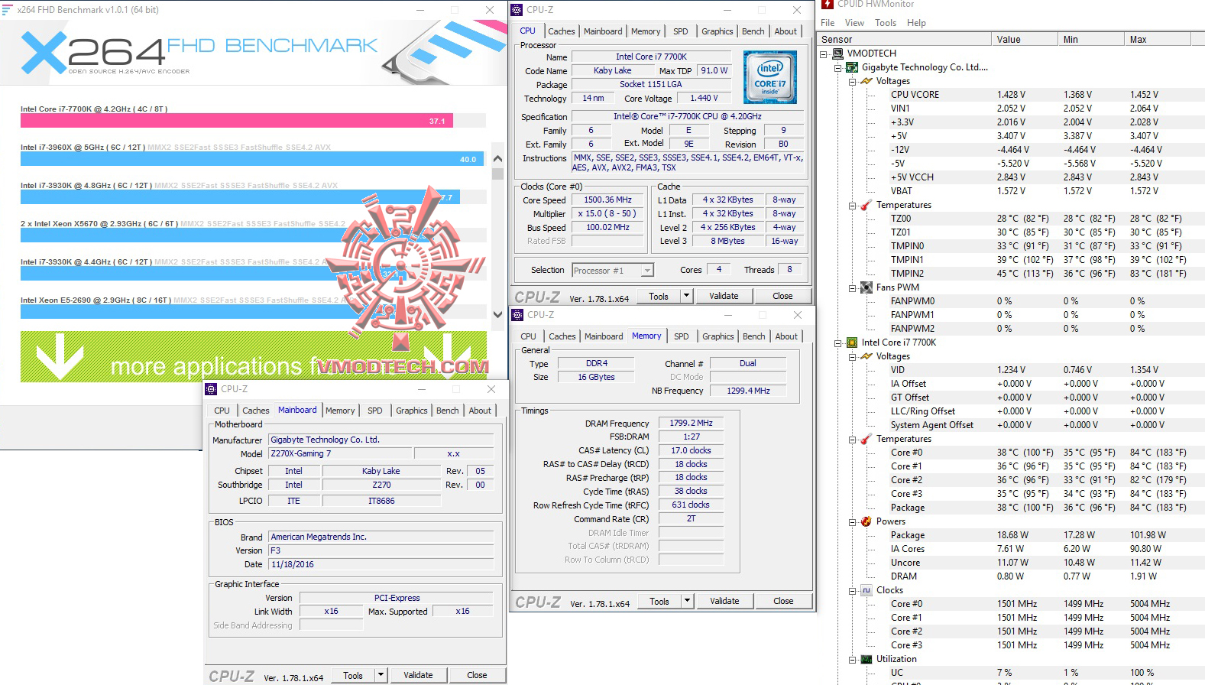Collapse the Gigabyte Technology node

pos(838,68)
